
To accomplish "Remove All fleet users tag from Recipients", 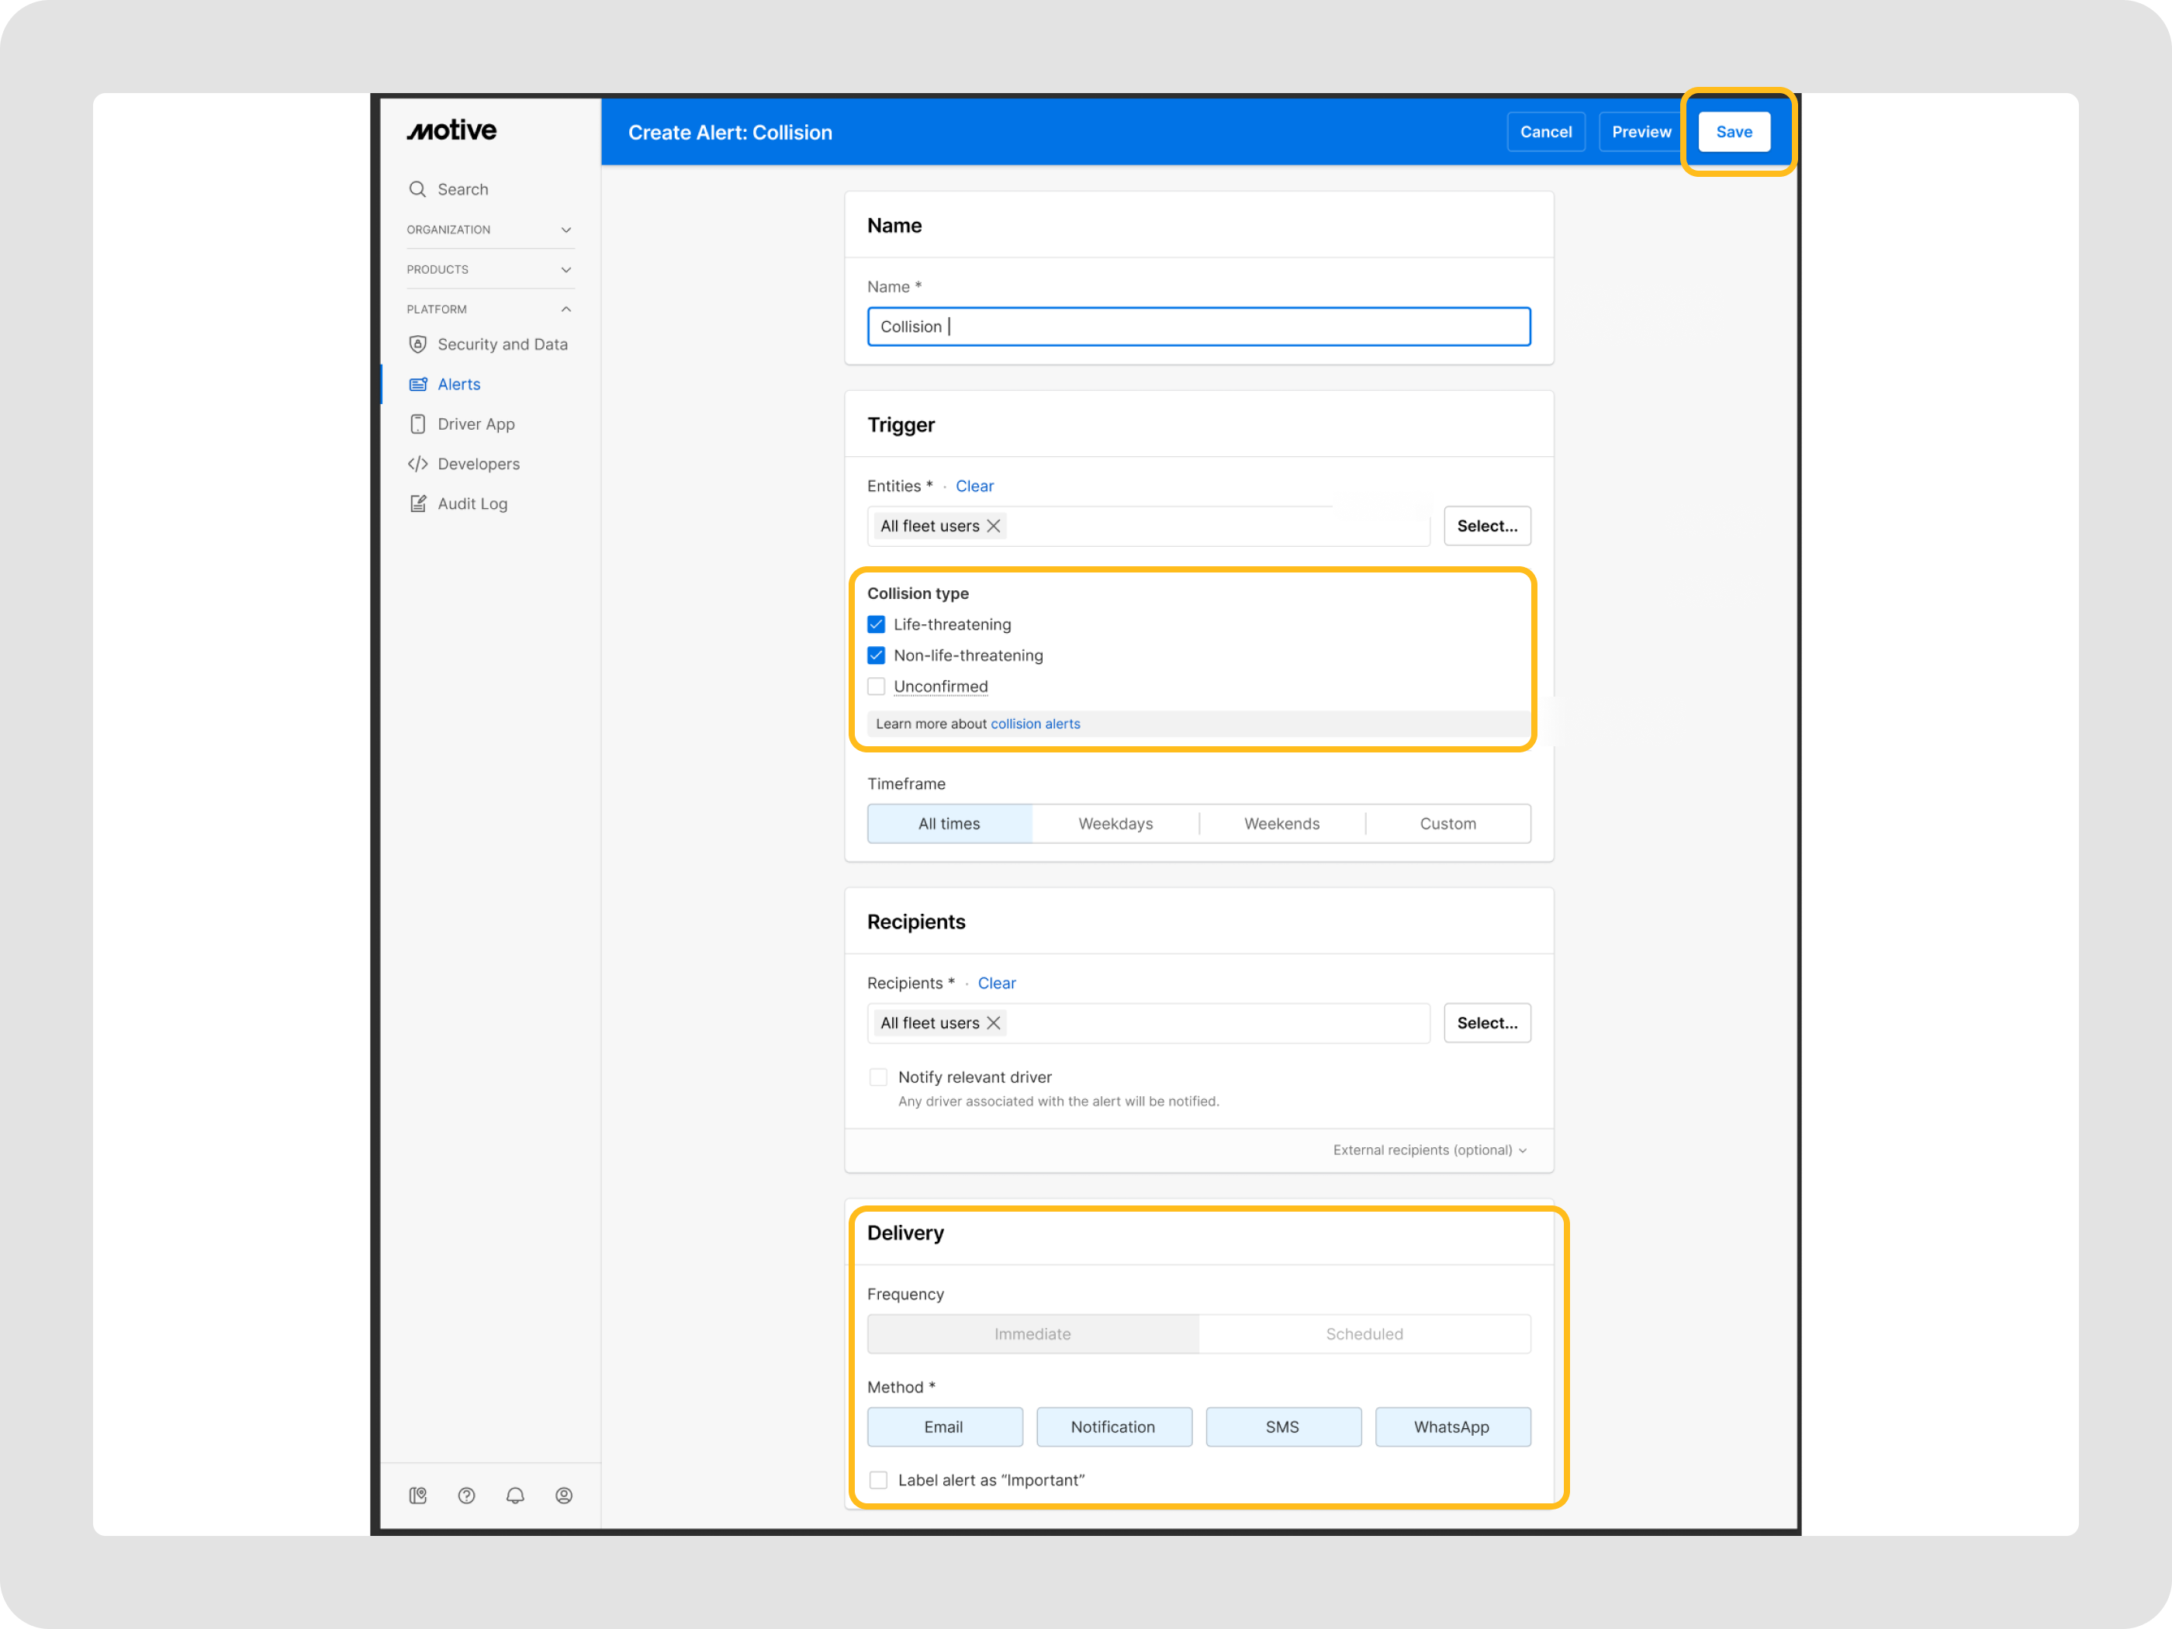I will [994, 1023].
